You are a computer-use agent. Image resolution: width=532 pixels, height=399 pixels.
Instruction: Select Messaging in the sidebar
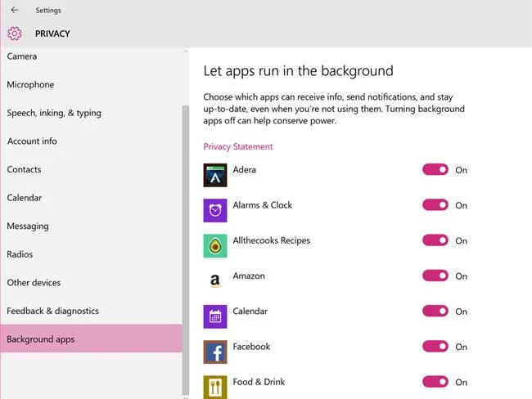coord(91,226)
